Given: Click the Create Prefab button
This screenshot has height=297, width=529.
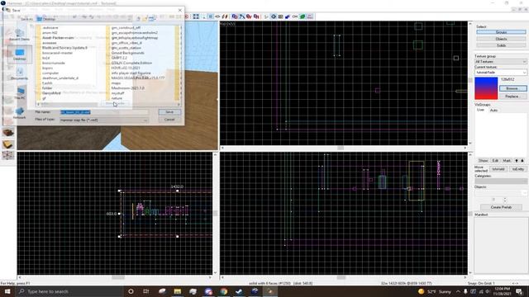Looking at the screenshot, I should tap(501, 207).
